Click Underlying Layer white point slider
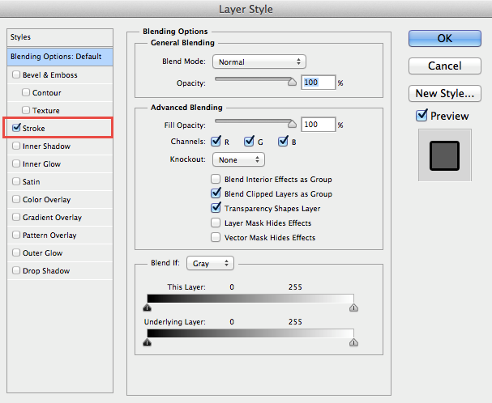 click(353, 342)
